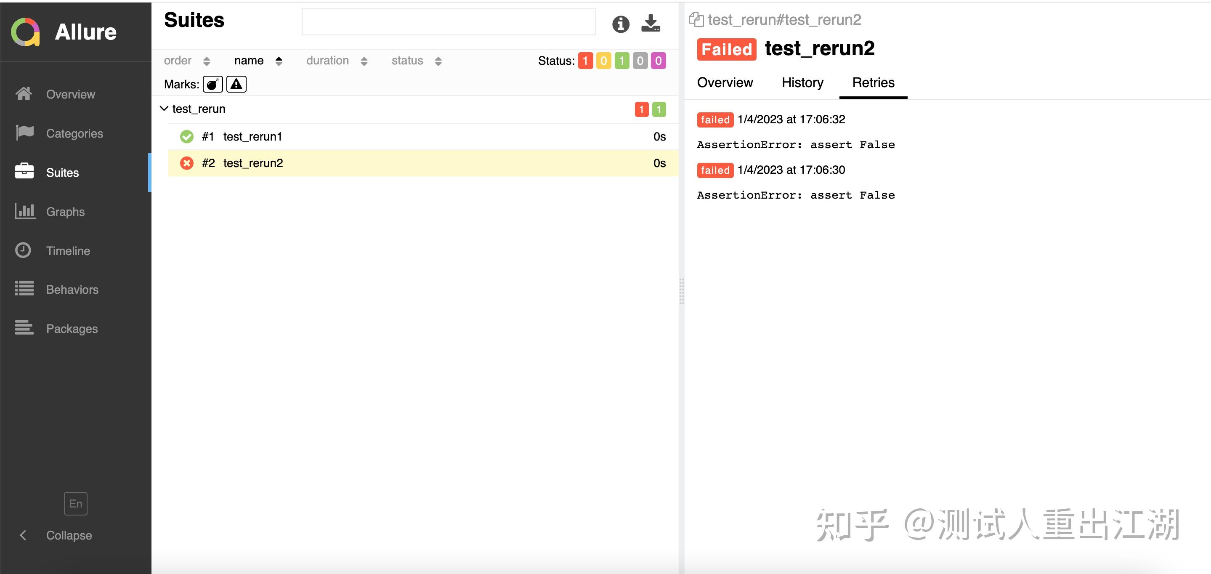Screen dimensions: 1211x574
Task: Toggle the warning marks filter
Action: [x=236, y=84]
